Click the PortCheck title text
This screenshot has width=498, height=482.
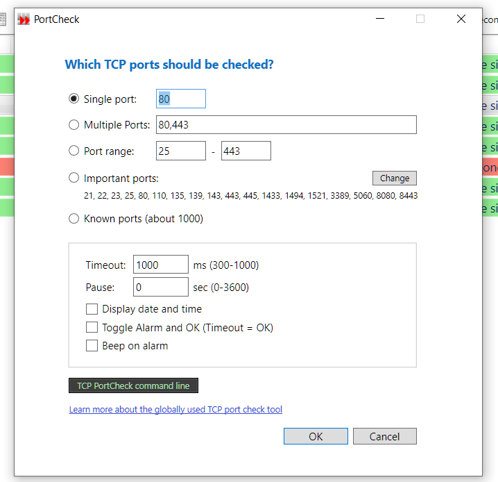(57, 19)
